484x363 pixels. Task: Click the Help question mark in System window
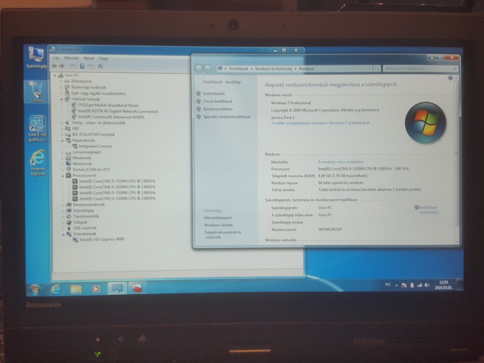[x=450, y=78]
